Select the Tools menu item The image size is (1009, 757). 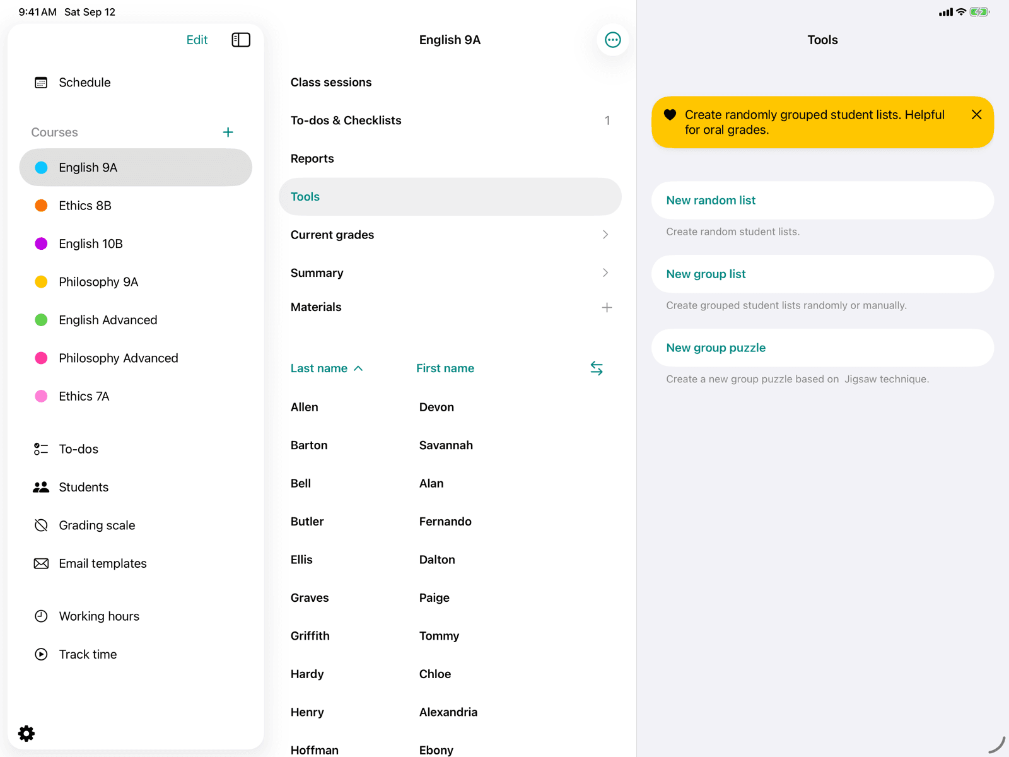pyautogui.click(x=450, y=197)
